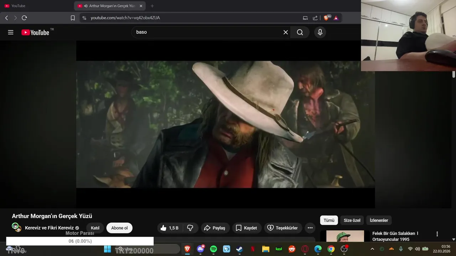Start voice search with the microphone

(320, 32)
